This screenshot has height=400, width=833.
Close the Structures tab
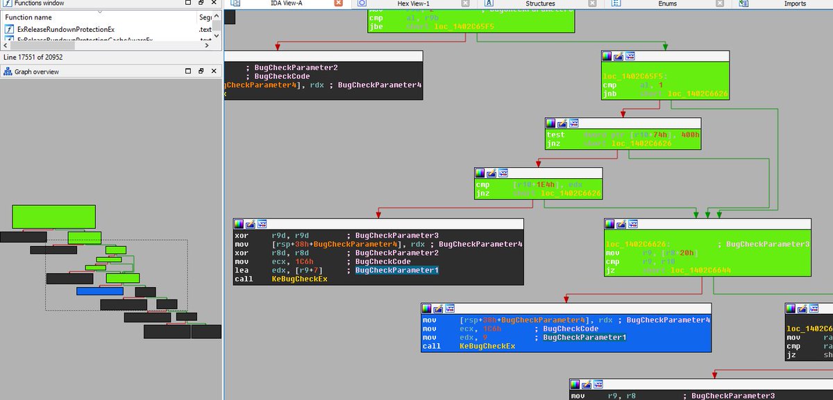coord(594,3)
